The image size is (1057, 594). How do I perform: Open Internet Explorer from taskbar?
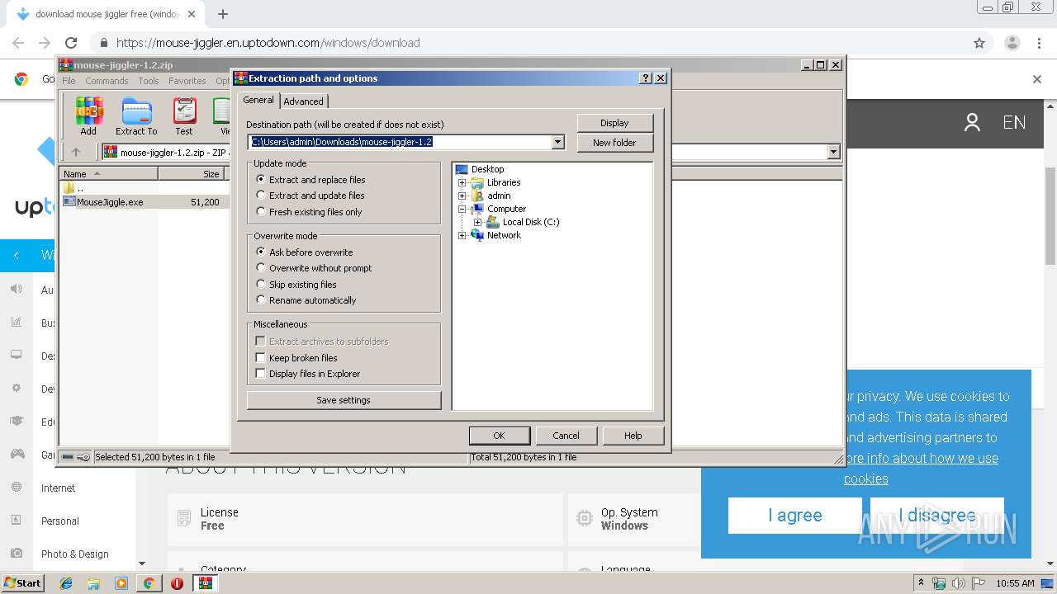[x=66, y=583]
